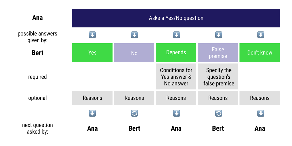Image resolution: width=292 pixels, height=146 pixels.
Task: Select the green Depends answer box
Action: pyautogui.click(x=176, y=53)
